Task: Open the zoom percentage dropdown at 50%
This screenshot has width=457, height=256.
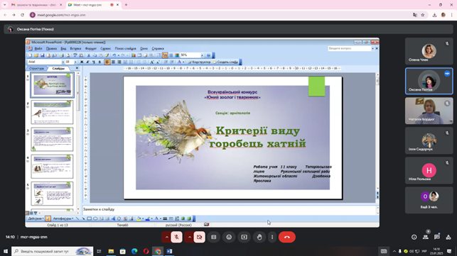Action: click(x=202, y=55)
